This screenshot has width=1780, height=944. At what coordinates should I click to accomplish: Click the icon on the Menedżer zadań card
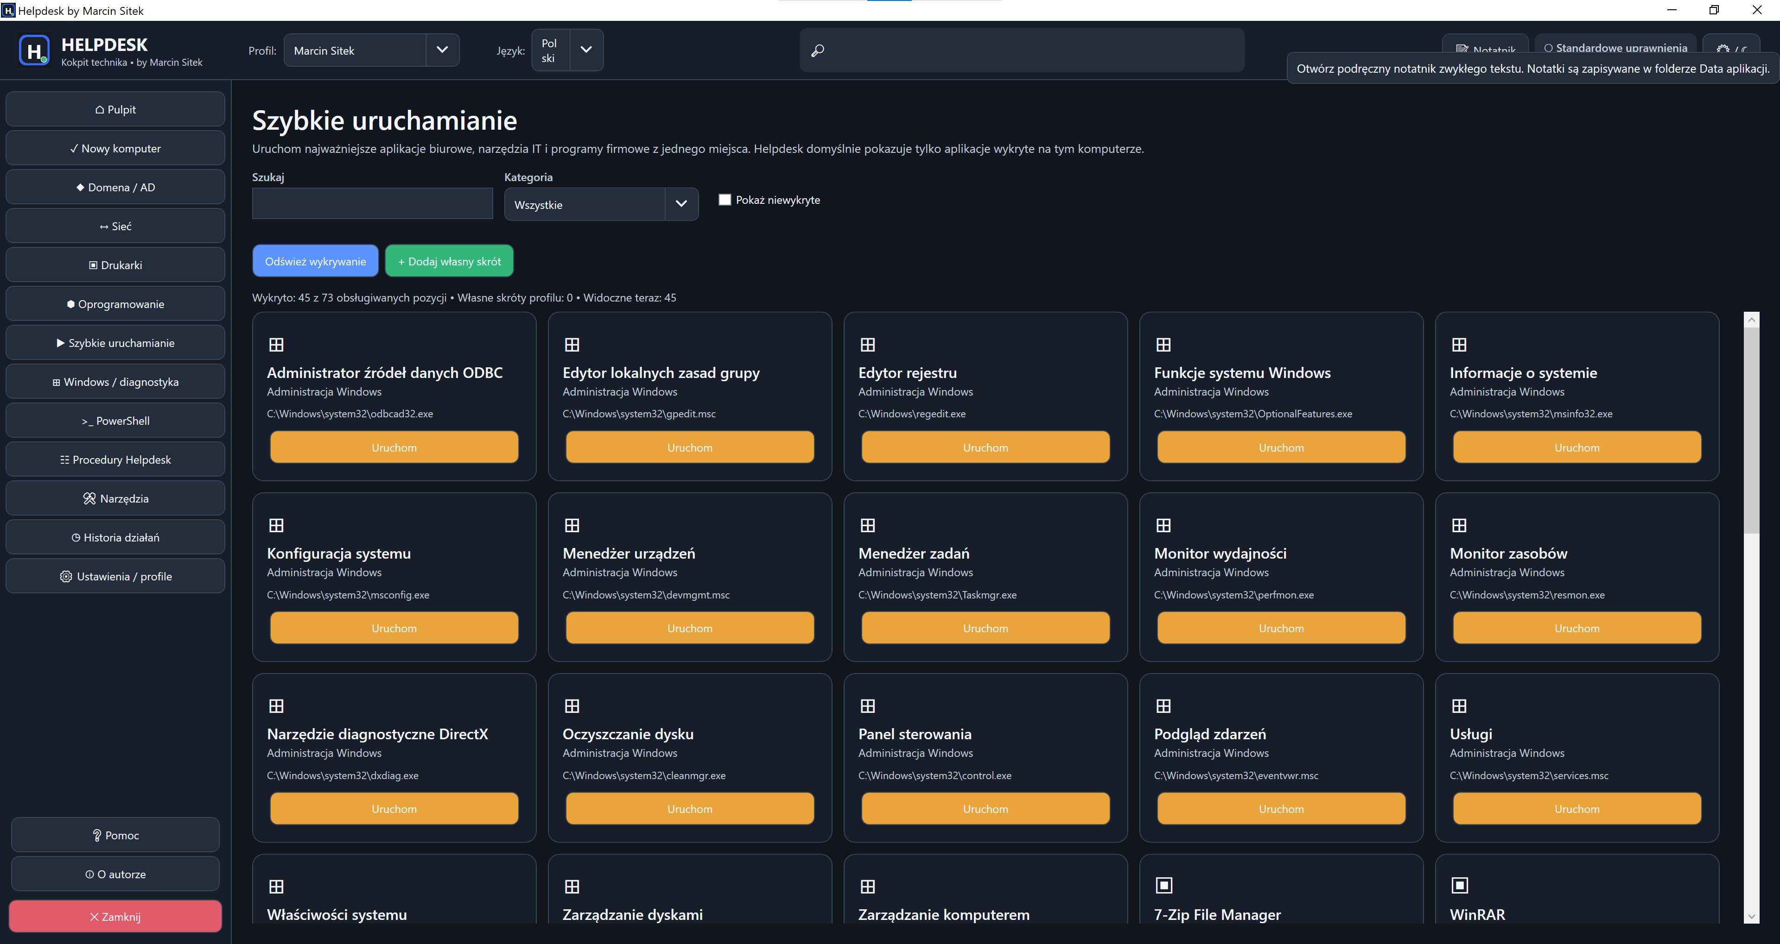868,526
